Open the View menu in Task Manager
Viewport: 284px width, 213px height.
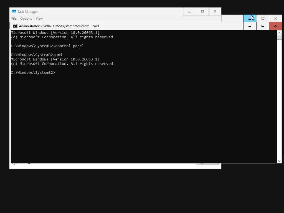(39, 19)
